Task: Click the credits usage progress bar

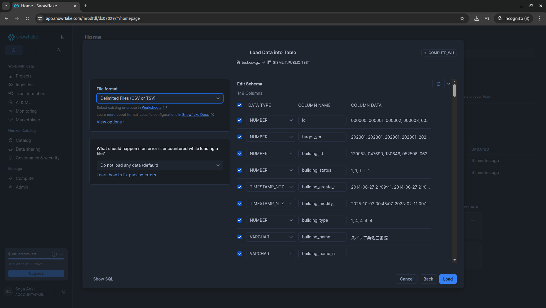Action: (x=36, y=259)
